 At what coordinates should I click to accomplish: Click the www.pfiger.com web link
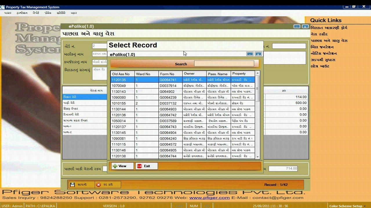coord(209,198)
